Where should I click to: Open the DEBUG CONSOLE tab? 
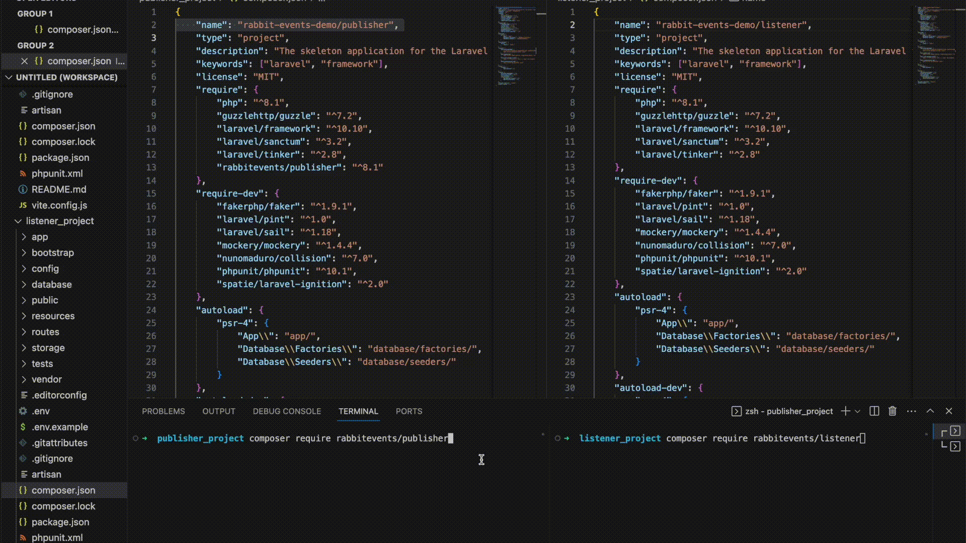(287, 411)
